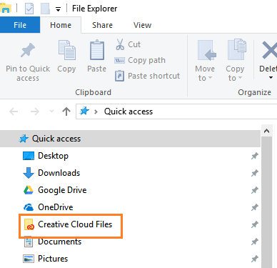Switch to the Share ribbon tab
Screen dimensions: 277x268
(x=102, y=25)
